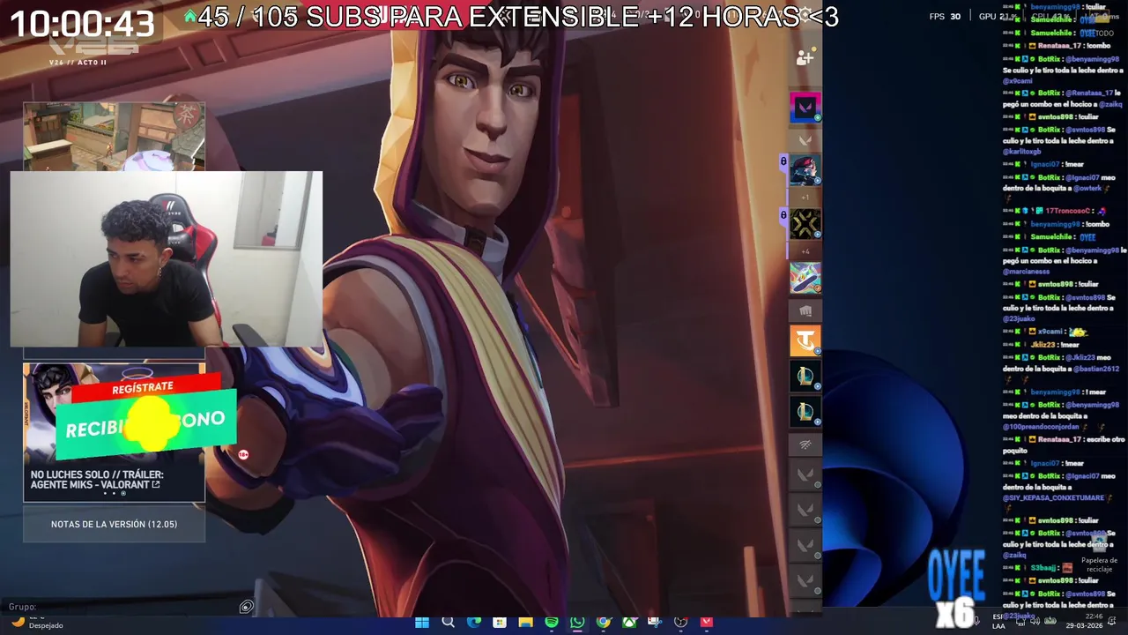This screenshot has height=635, width=1128.
Task: Select own Valorant player card avatar
Action: (x=805, y=108)
